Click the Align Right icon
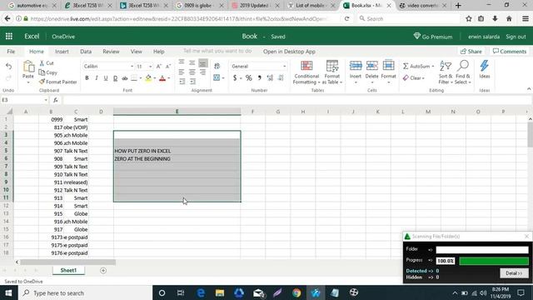 (x=203, y=72)
